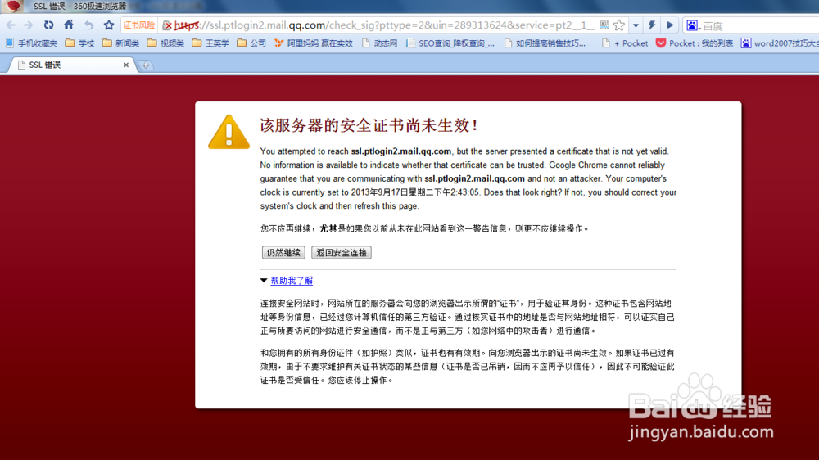Click the lightning speed mode icon

point(652,25)
